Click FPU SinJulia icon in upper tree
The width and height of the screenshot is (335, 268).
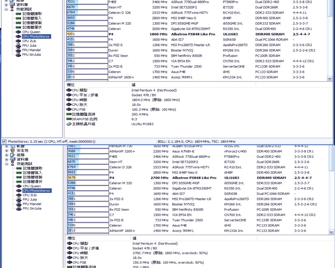click(18, 54)
